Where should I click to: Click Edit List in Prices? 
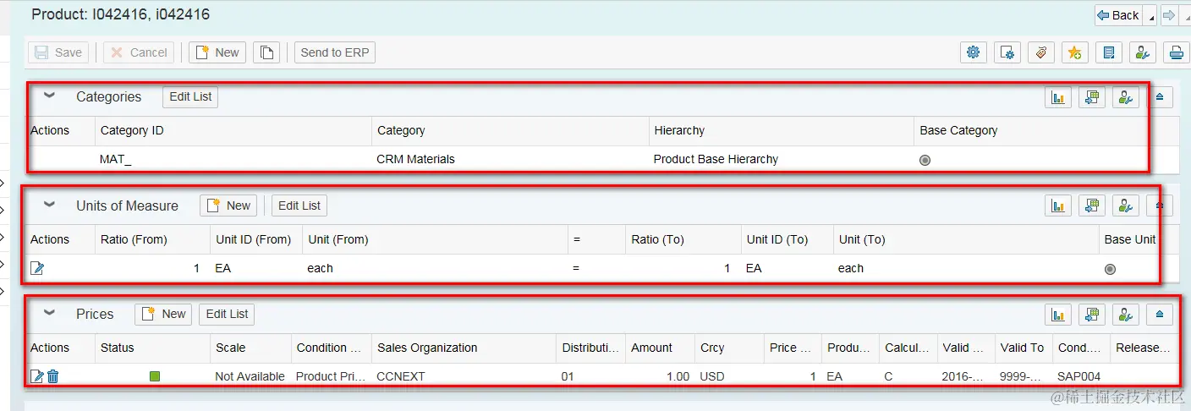click(228, 314)
